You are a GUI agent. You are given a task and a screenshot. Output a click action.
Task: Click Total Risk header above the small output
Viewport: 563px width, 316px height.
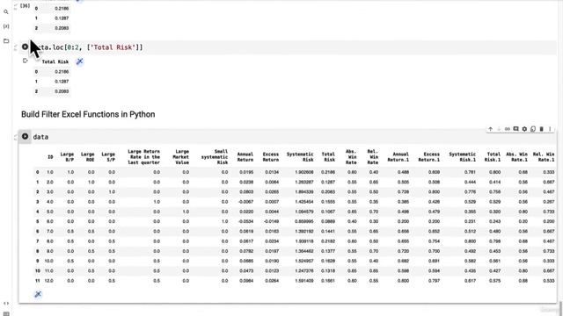tap(55, 61)
